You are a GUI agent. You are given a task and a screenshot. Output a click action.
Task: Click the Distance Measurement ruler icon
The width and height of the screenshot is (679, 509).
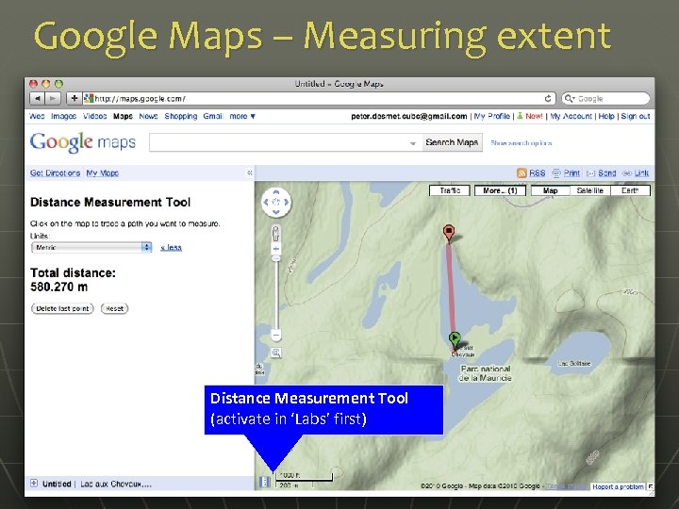tap(264, 482)
